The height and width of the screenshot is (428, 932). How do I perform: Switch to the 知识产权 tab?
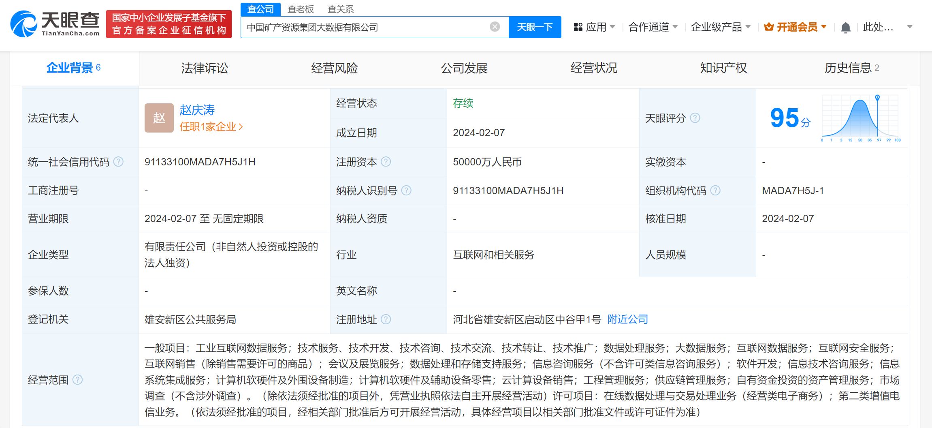(723, 68)
